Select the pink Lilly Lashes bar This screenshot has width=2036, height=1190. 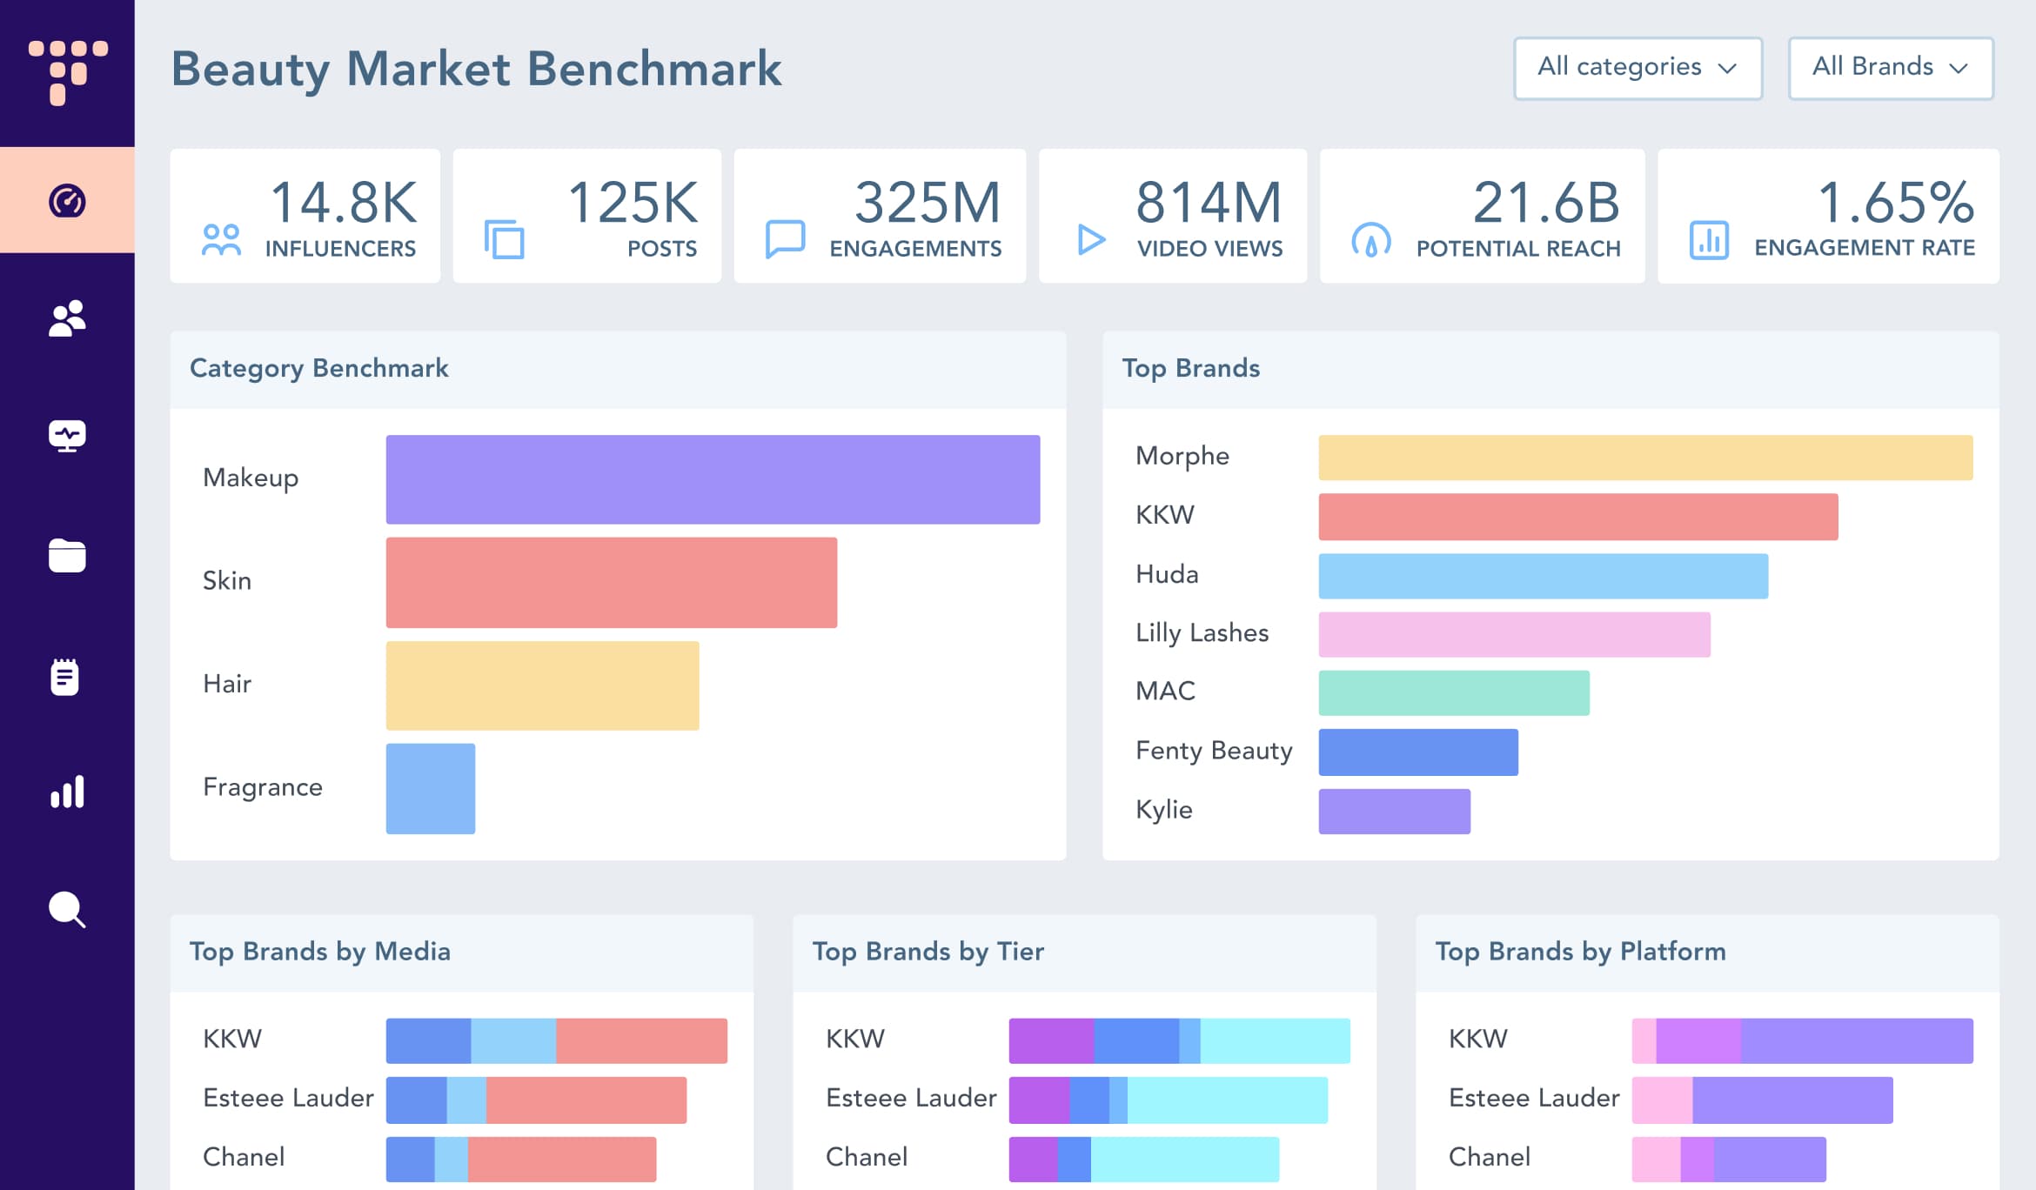(1515, 634)
